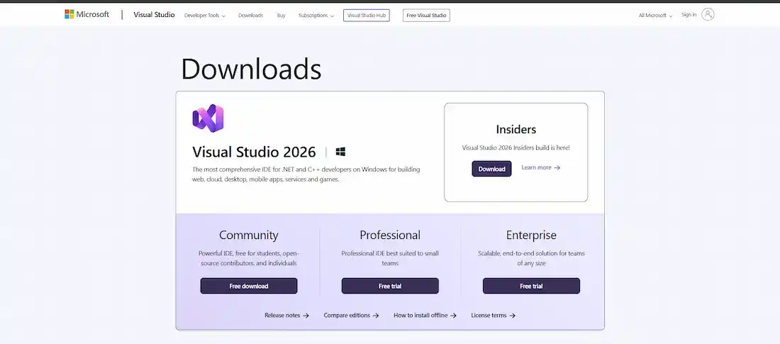The height and width of the screenshot is (344, 780).
Task: Click the Free Visual Studio button
Action: [426, 16]
